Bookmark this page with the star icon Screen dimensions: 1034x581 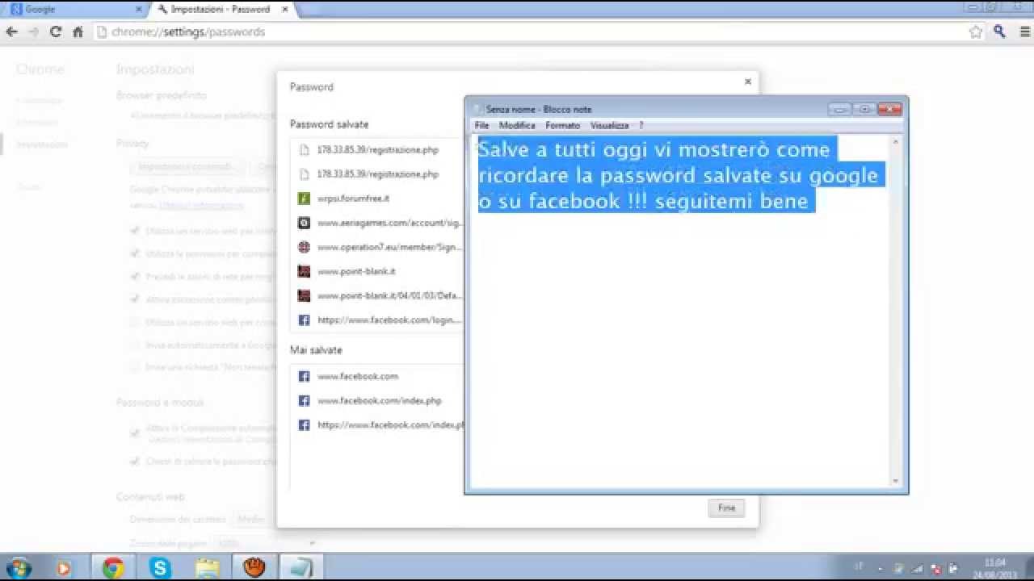click(976, 32)
